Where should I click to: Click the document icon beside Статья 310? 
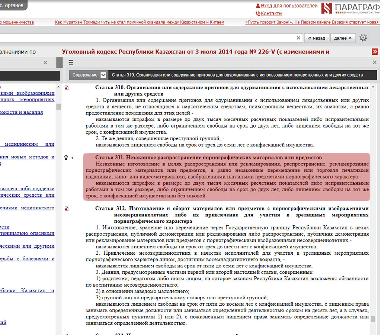click(67, 88)
